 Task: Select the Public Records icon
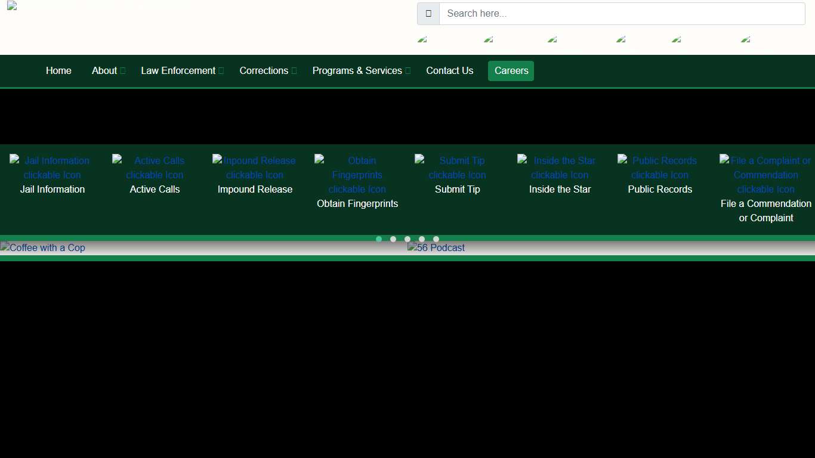660,168
